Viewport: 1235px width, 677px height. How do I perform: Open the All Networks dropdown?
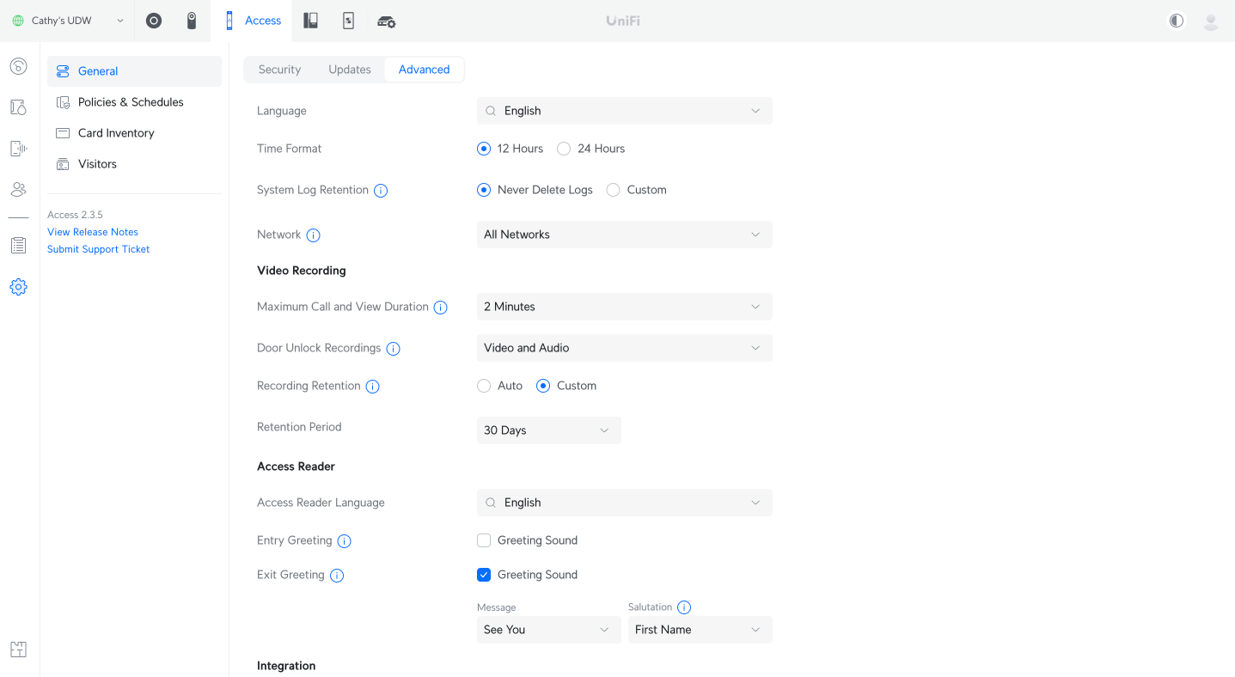pyautogui.click(x=625, y=235)
